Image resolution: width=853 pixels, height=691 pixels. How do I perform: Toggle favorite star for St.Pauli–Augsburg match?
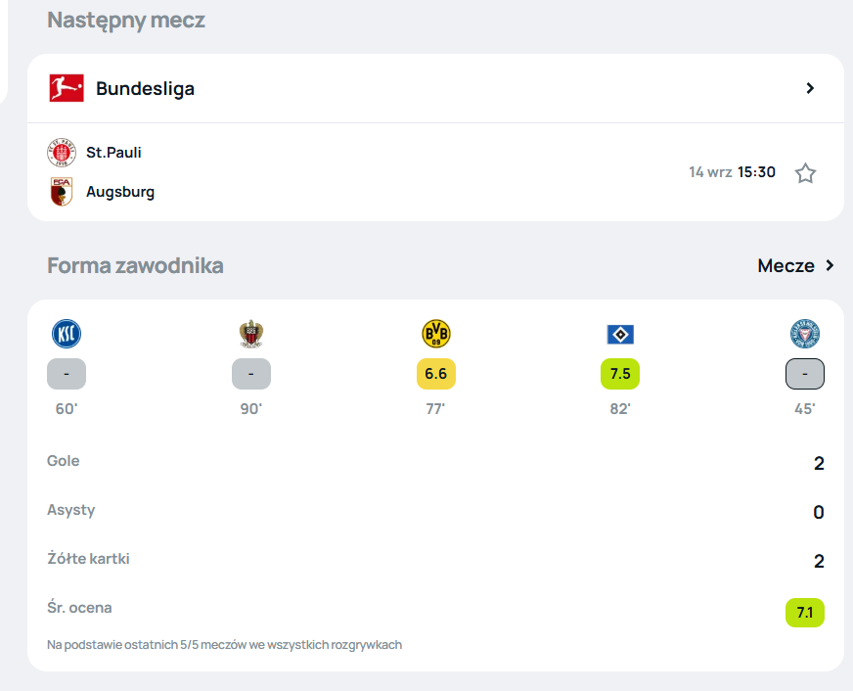tap(805, 173)
